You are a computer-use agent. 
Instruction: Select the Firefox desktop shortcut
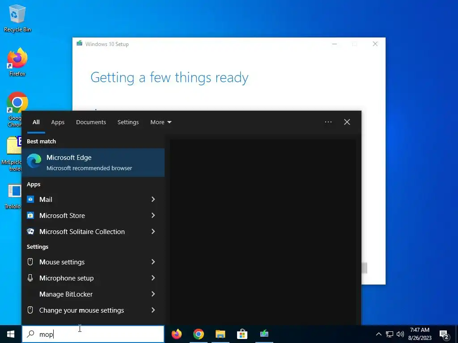tap(17, 63)
